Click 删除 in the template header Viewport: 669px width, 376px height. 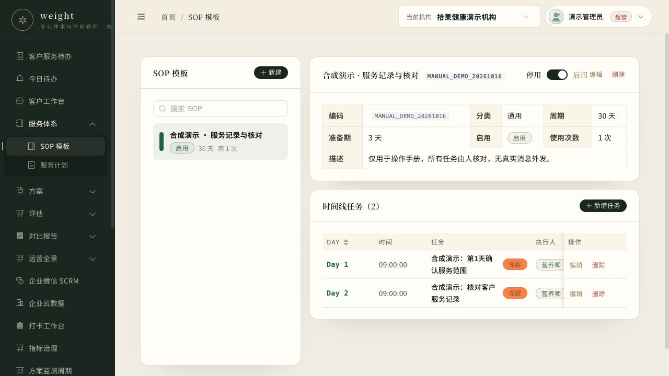[618, 75]
